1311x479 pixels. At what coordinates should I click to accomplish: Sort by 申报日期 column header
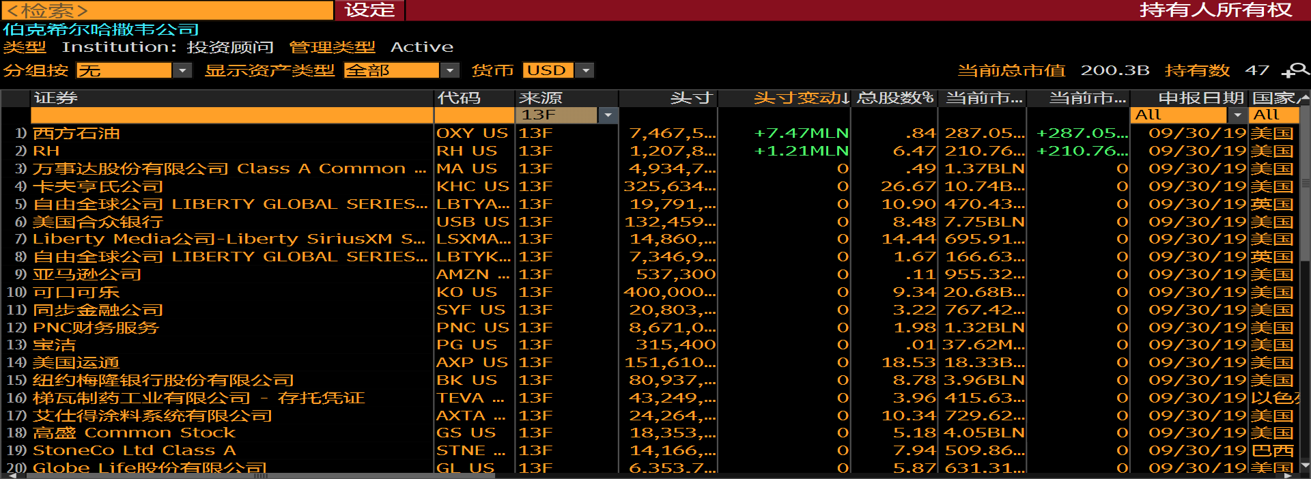(1190, 98)
